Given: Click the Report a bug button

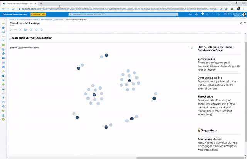Looking at the screenshot, I should [38, 15].
